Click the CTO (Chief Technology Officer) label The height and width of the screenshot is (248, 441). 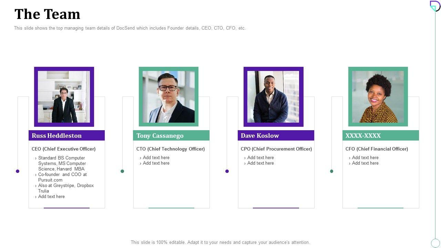171,149
